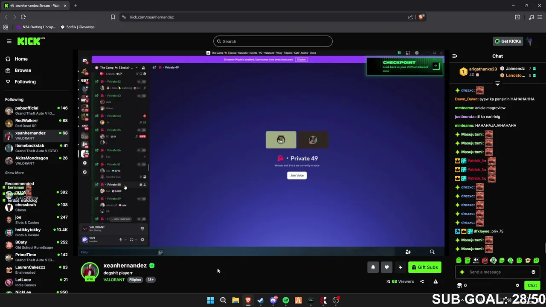Open the chessbrah recommended channel

click(x=36, y=207)
